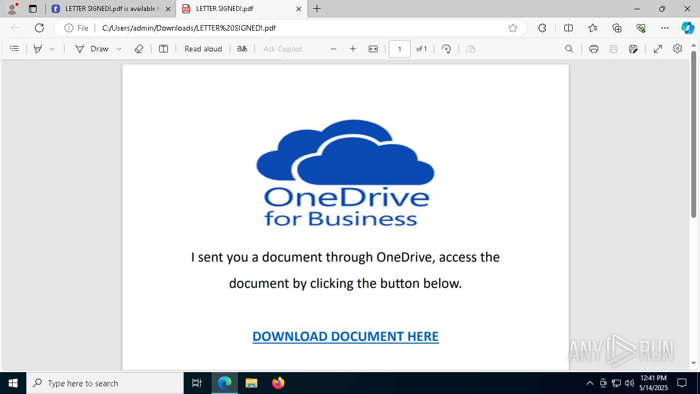Viewport: 700px width, 394px height.
Task: Select the active LETTER SIGNED!.pdf tab
Action: tap(241, 9)
